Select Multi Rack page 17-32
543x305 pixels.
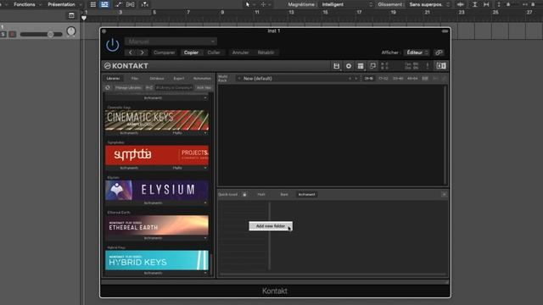(383, 79)
